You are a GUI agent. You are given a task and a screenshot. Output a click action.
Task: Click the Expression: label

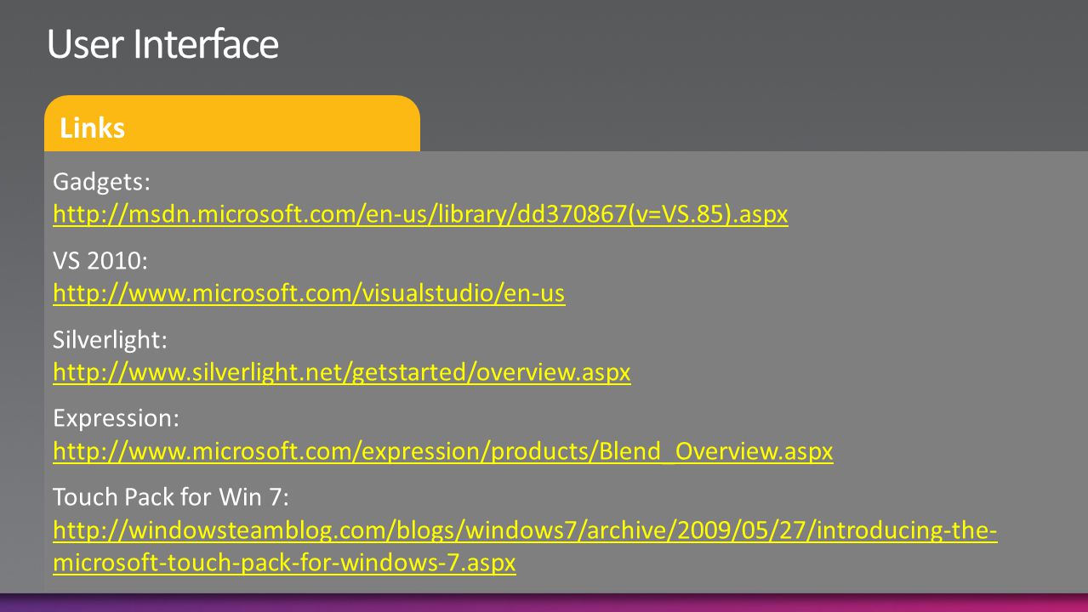[x=117, y=420]
